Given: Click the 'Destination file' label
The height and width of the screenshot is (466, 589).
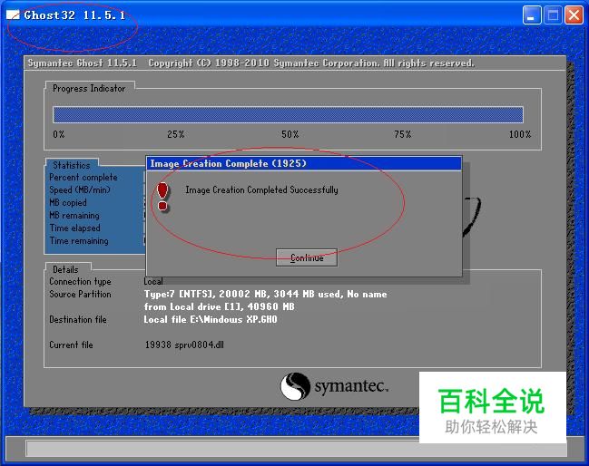Looking at the screenshot, I should click(x=78, y=320).
